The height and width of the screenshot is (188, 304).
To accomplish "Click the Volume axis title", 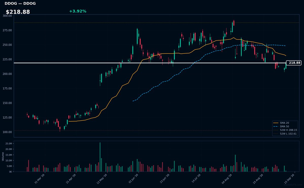I will click(3, 156).
